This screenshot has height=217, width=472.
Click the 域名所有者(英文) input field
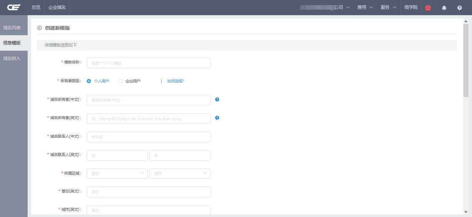point(149,118)
